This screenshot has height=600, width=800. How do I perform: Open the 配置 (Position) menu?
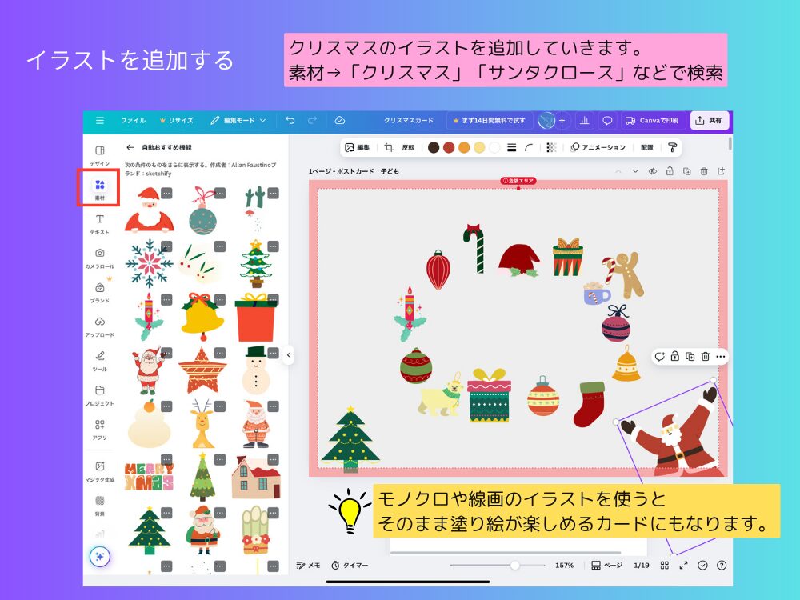649,147
